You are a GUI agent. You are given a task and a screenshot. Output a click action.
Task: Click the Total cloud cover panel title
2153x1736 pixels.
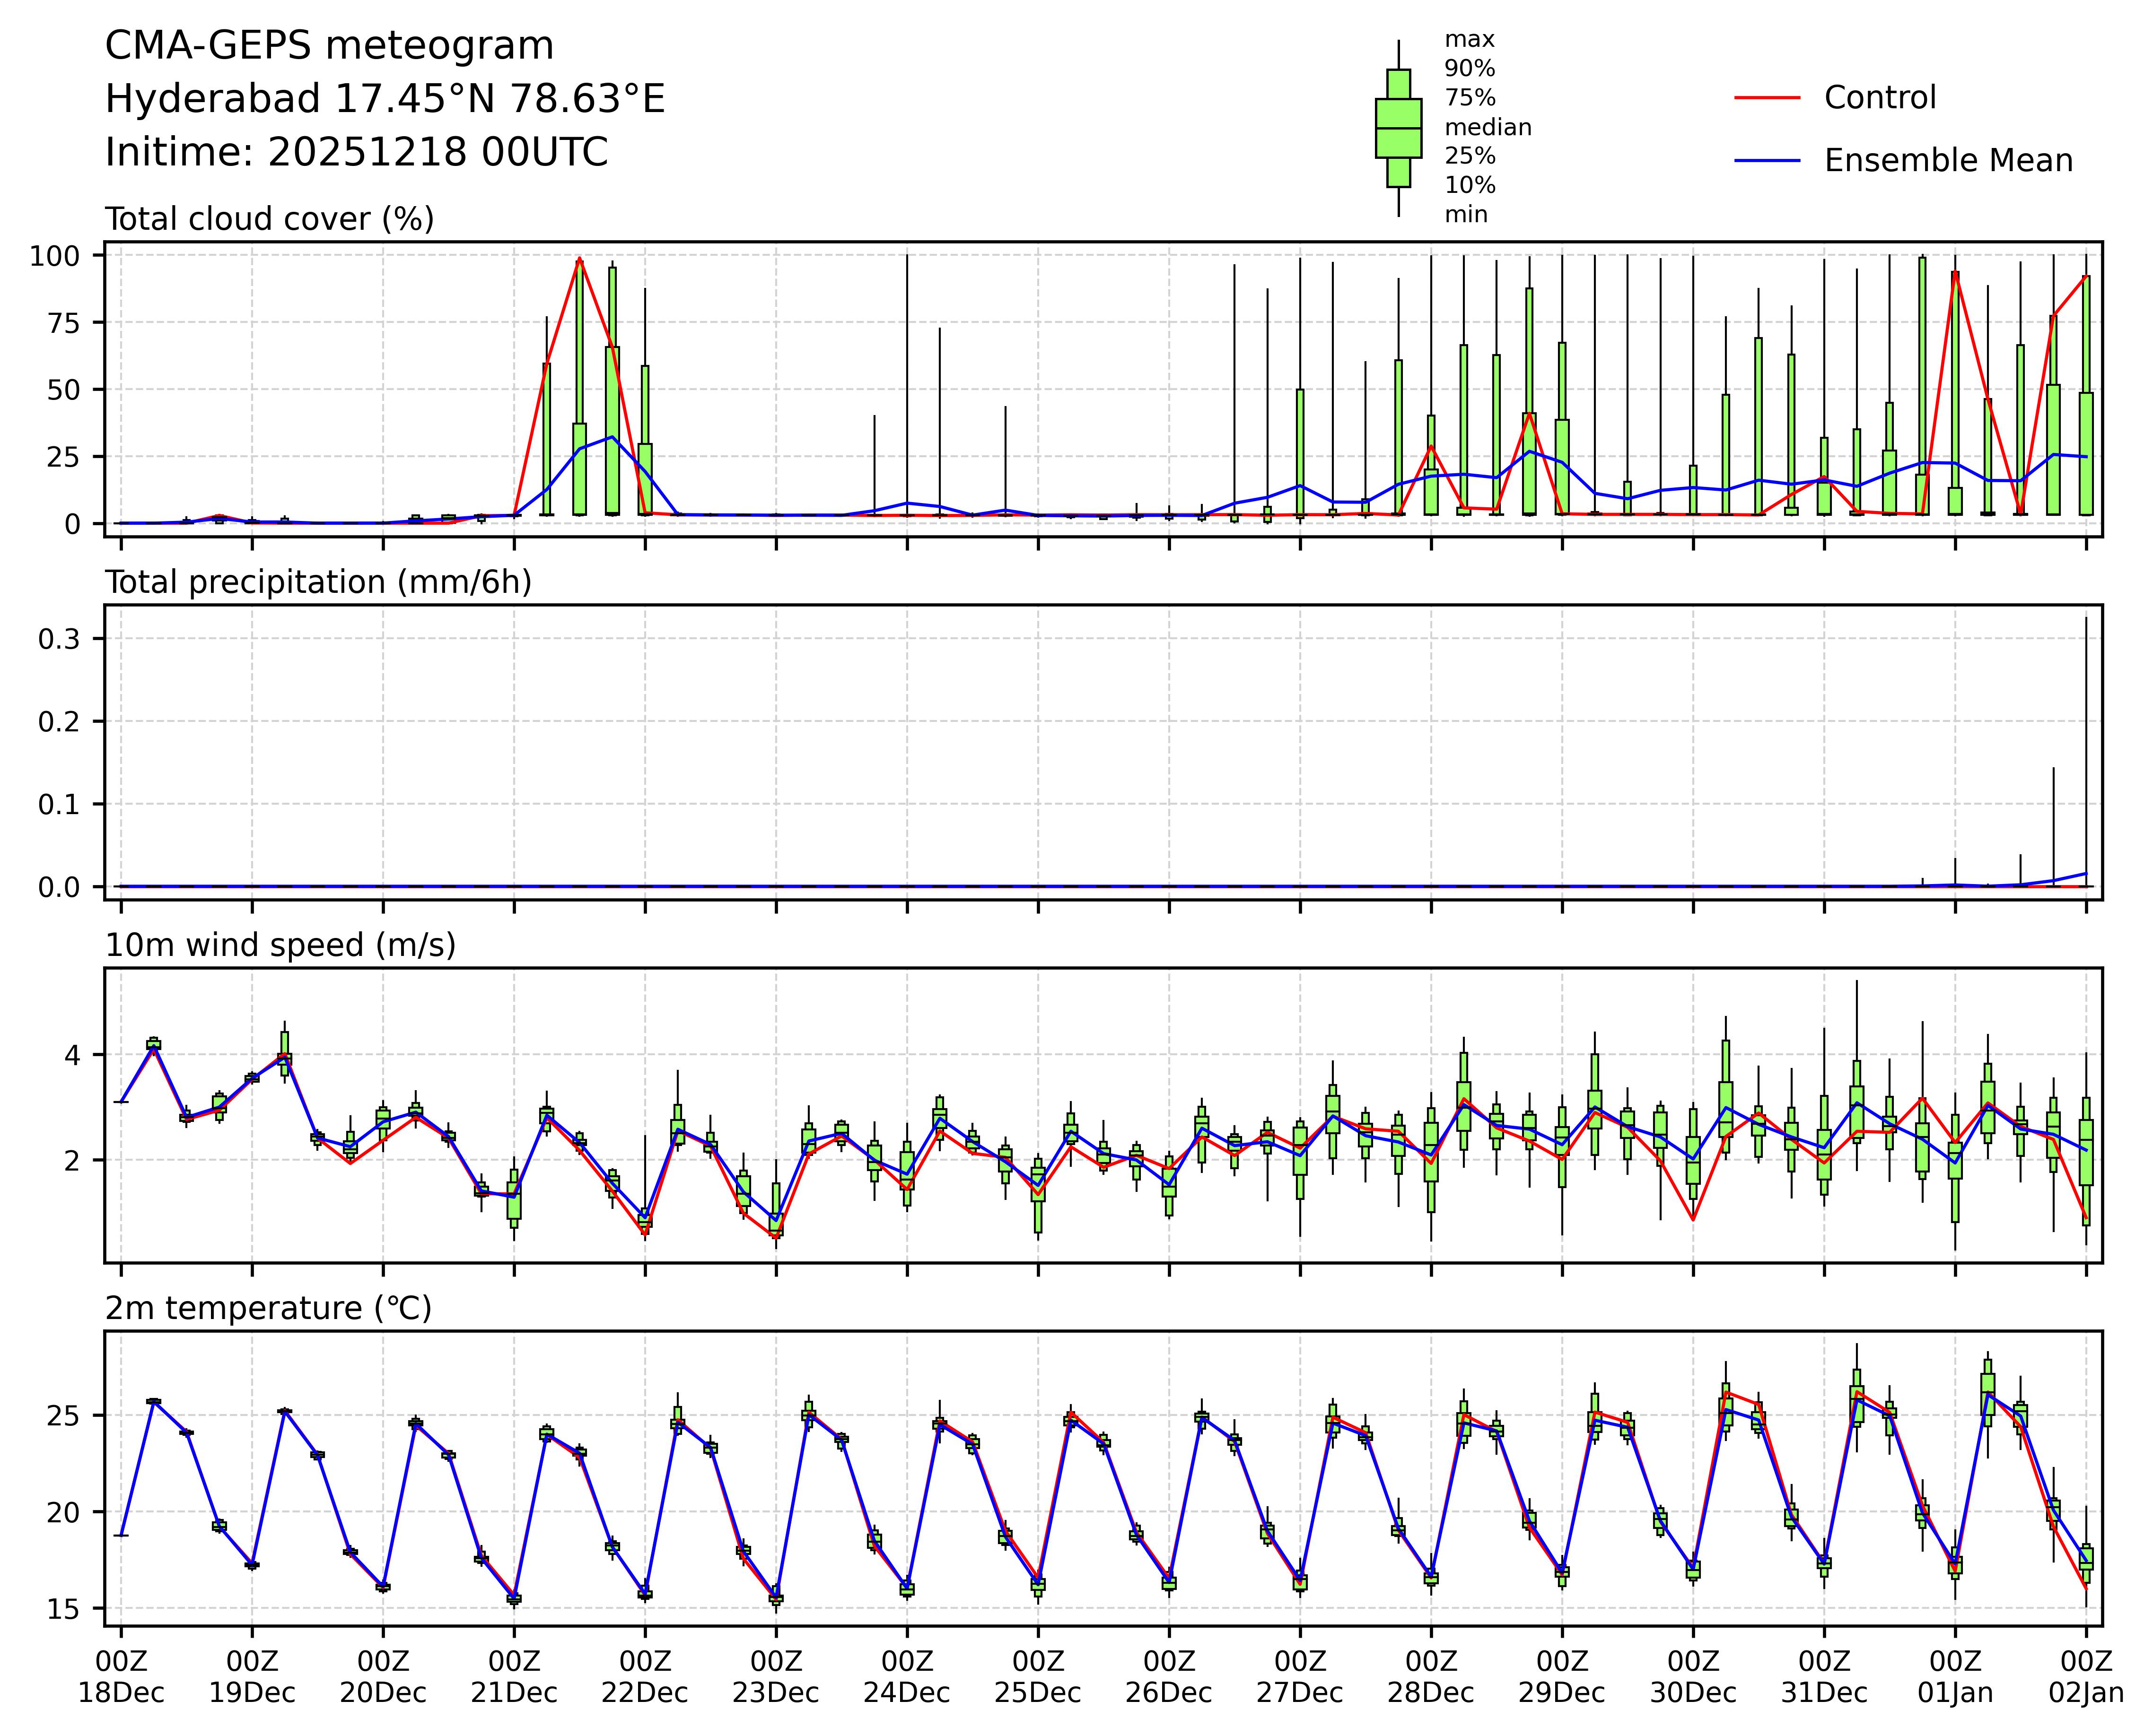(269, 219)
